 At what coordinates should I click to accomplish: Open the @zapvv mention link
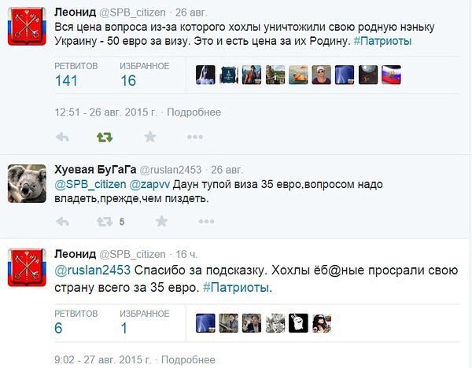(148, 184)
